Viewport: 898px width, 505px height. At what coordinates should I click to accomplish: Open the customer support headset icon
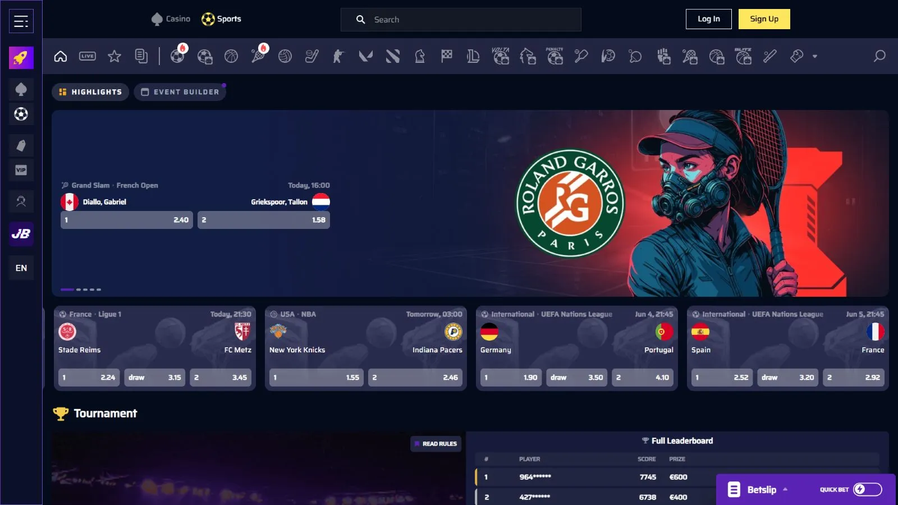(21, 201)
